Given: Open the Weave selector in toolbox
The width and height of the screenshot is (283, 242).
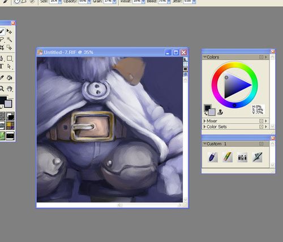Looking at the screenshot, I should click(x=10, y=126).
